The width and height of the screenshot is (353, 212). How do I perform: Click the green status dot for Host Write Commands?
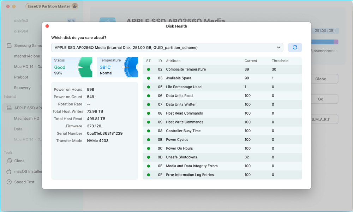click(149, 122)
